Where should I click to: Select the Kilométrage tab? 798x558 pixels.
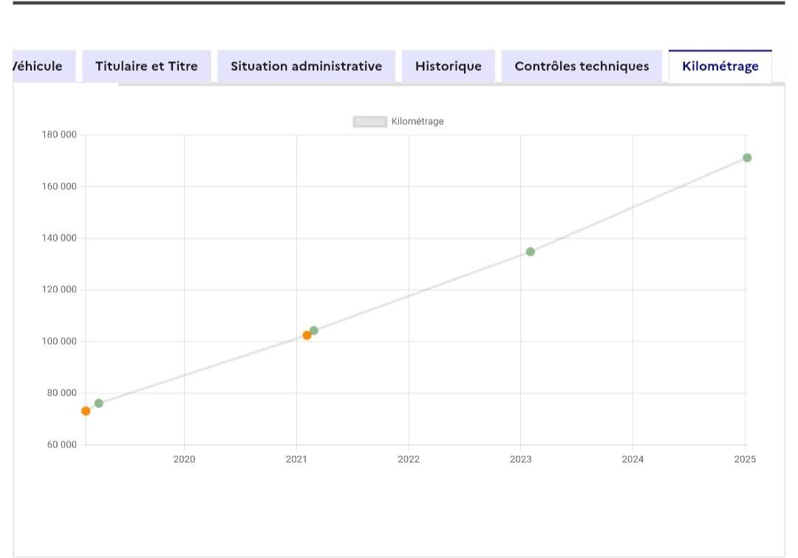click(x=720, y=67)
